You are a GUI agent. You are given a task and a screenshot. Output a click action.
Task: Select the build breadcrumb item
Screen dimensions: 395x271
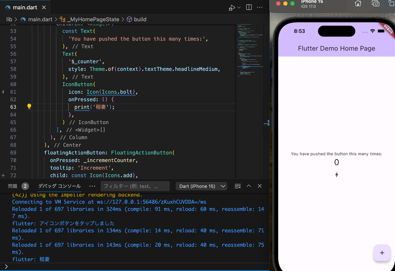point(140,19)
